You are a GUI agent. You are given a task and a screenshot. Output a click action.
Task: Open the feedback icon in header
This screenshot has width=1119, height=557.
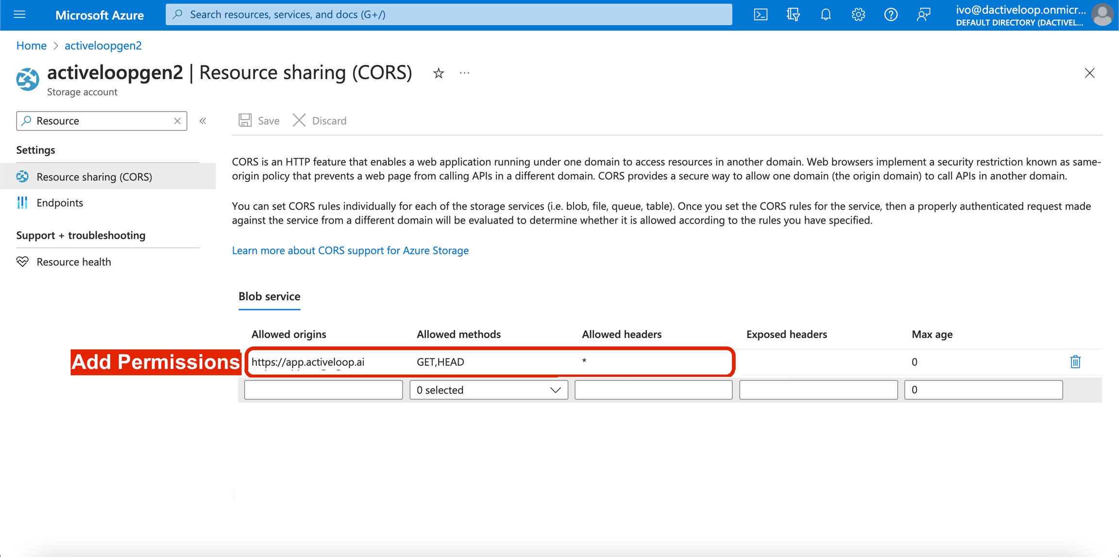point(923,15)
